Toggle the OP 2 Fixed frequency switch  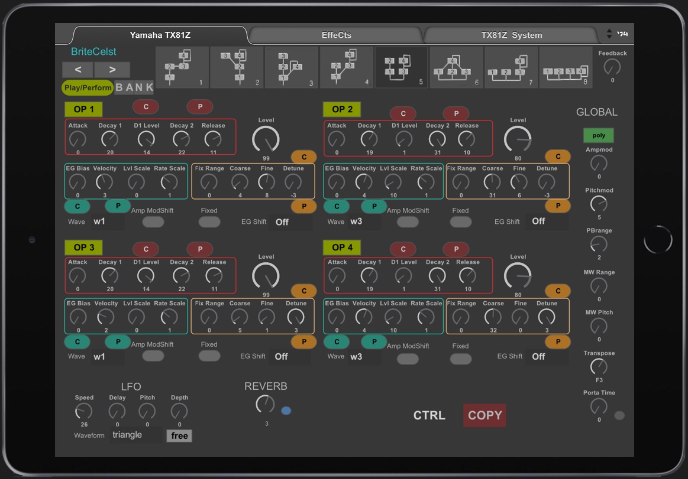tap(460, 221)
